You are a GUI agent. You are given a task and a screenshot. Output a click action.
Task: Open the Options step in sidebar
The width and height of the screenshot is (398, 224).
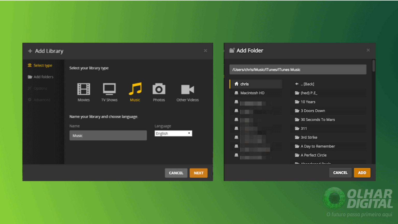pos(38,88)
